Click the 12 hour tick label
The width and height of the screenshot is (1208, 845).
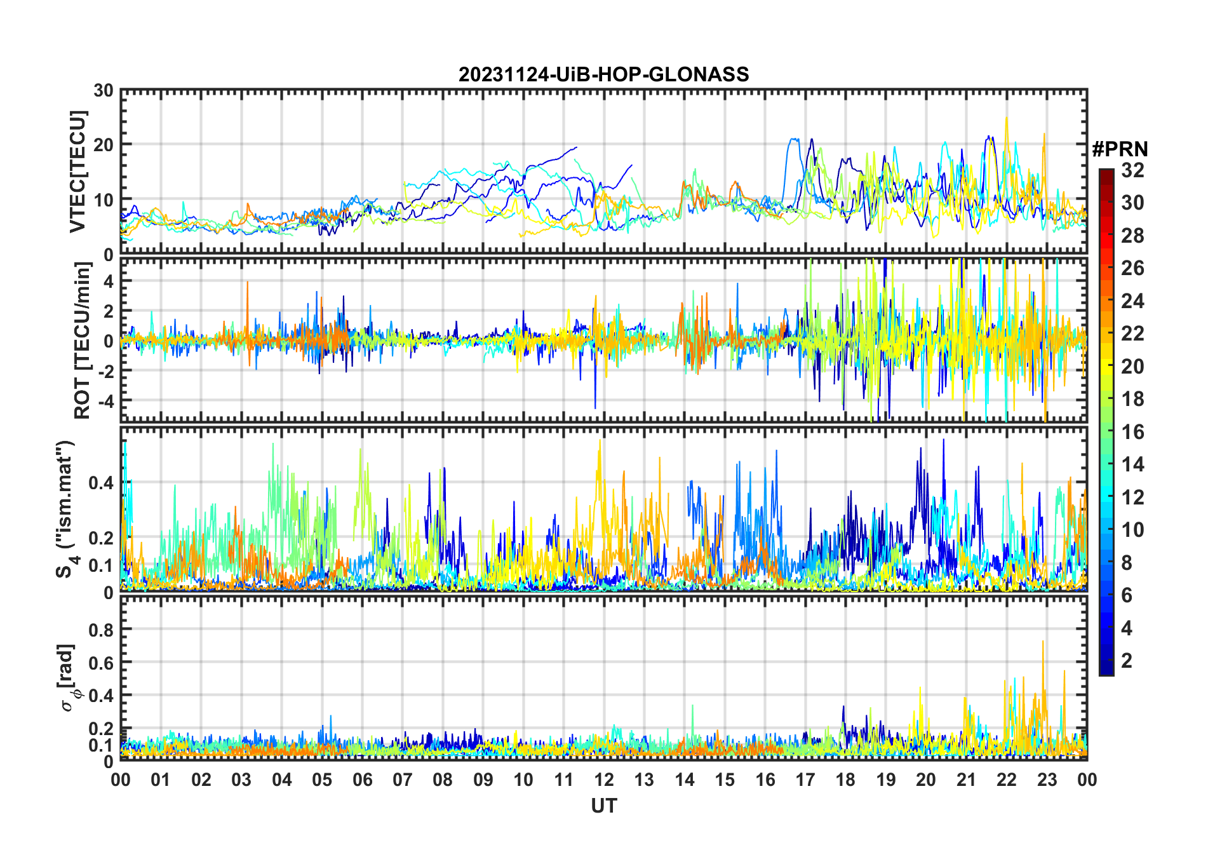tap(604, 780)
